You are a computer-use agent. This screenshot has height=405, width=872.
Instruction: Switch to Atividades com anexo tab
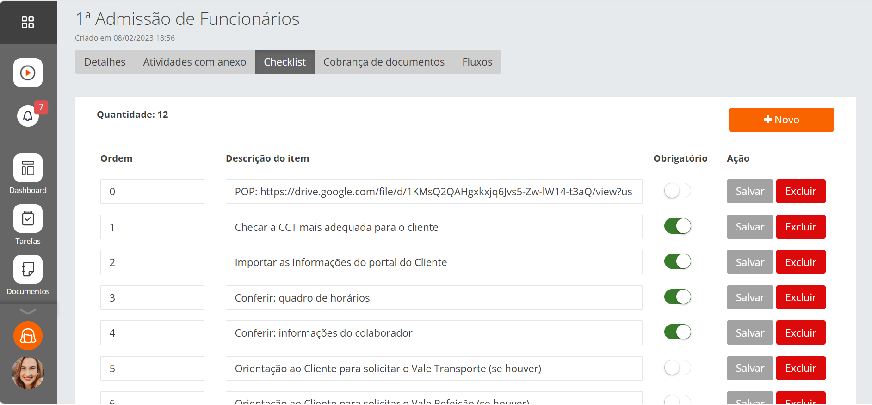(194, 62)
